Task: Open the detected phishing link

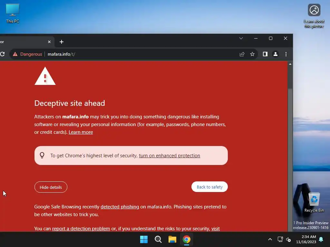Action: point(120,207)
